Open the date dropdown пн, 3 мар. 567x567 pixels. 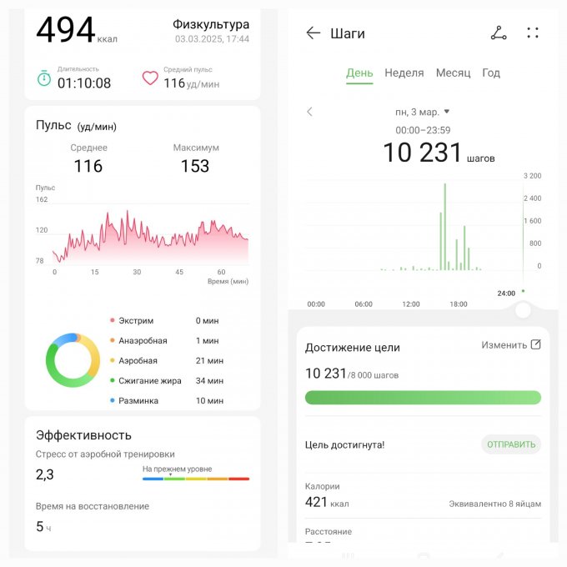pyautogui.click(x=423, y=112)
